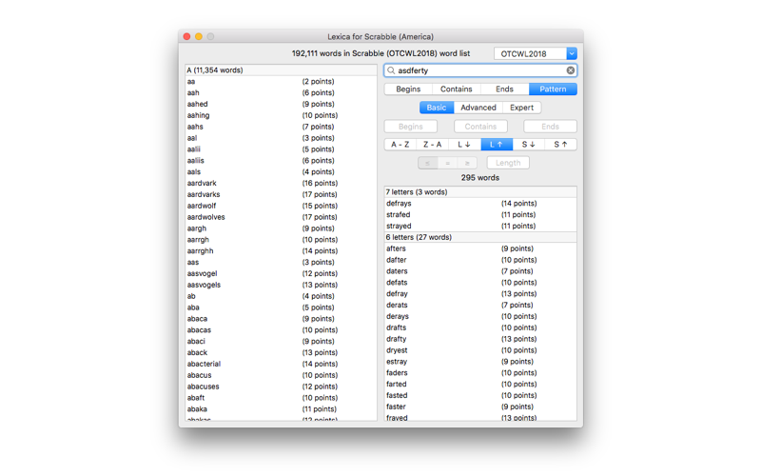Screen dimensions: 761x476
Task: Switch to Expert pattern mode
Action: coord(521,108)
